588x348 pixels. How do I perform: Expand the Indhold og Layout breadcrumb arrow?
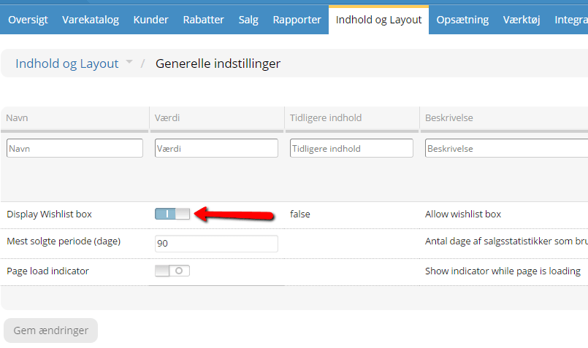pyautogui.click(x=129, y=62)
